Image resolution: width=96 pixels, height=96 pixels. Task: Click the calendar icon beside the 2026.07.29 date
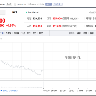pyautogui.click(x=15, y=4)
